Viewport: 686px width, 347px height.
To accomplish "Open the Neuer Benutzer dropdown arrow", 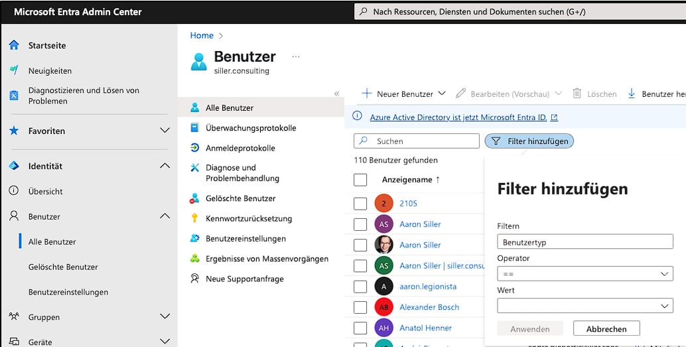I will 441,93.
